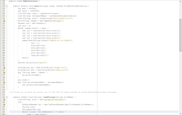The height and width of the screenshot is (115, 182).
Task: Click on the 'pw.println(name);' line
Action: [32, 75]
